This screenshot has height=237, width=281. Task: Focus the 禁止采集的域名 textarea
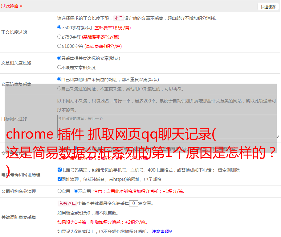[168, 127]
